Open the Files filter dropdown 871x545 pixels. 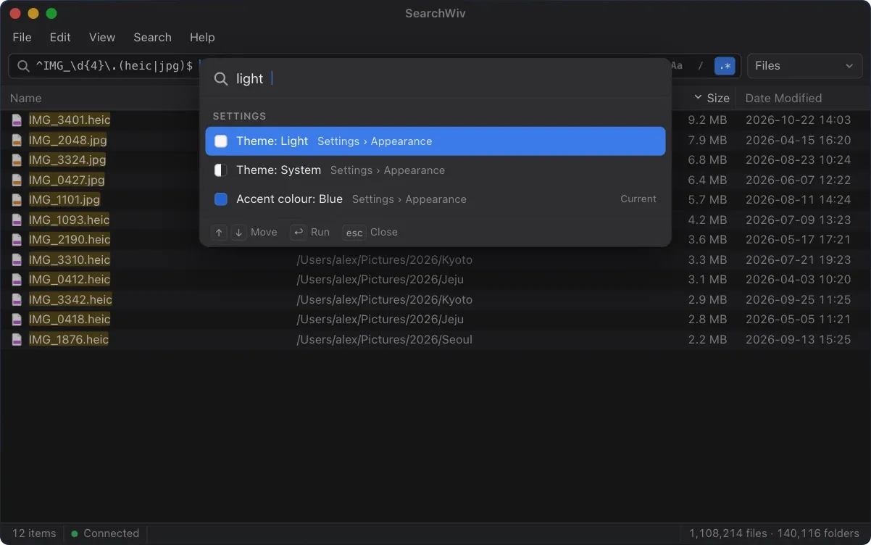pos(804,66)
